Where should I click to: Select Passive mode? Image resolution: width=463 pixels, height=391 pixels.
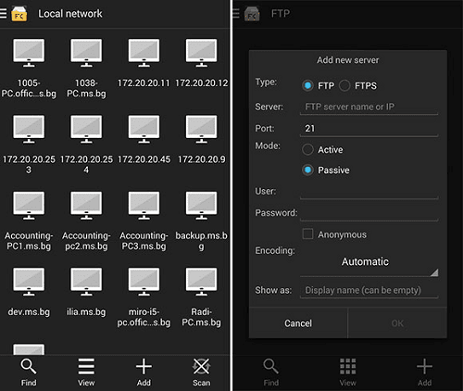point(307,170)
